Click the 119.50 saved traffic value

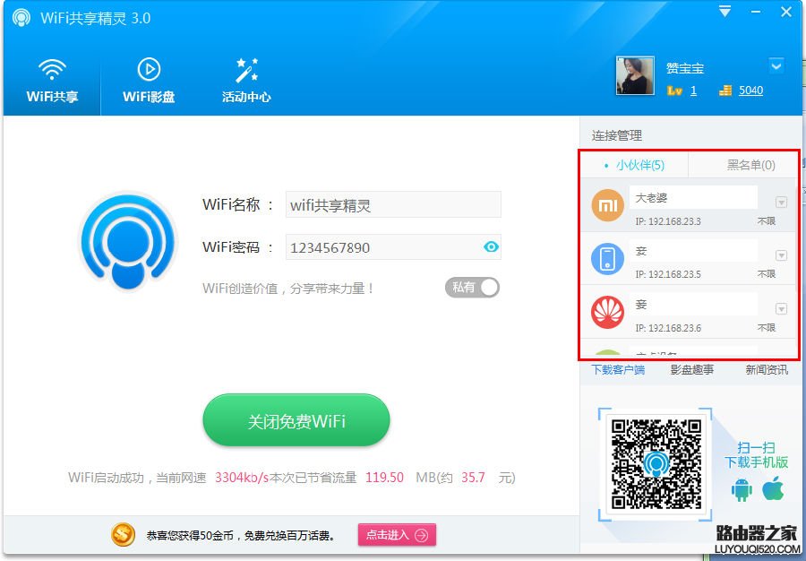(384, 478)
